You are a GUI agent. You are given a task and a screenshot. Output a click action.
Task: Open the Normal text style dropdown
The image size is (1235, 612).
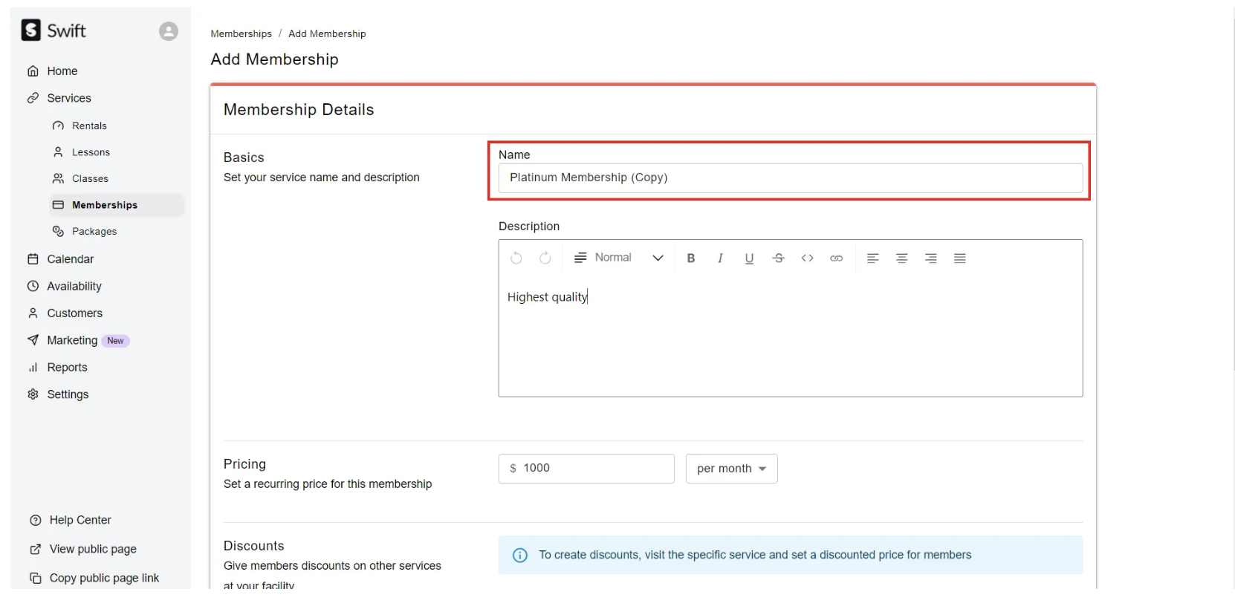(x=619, y=258)
